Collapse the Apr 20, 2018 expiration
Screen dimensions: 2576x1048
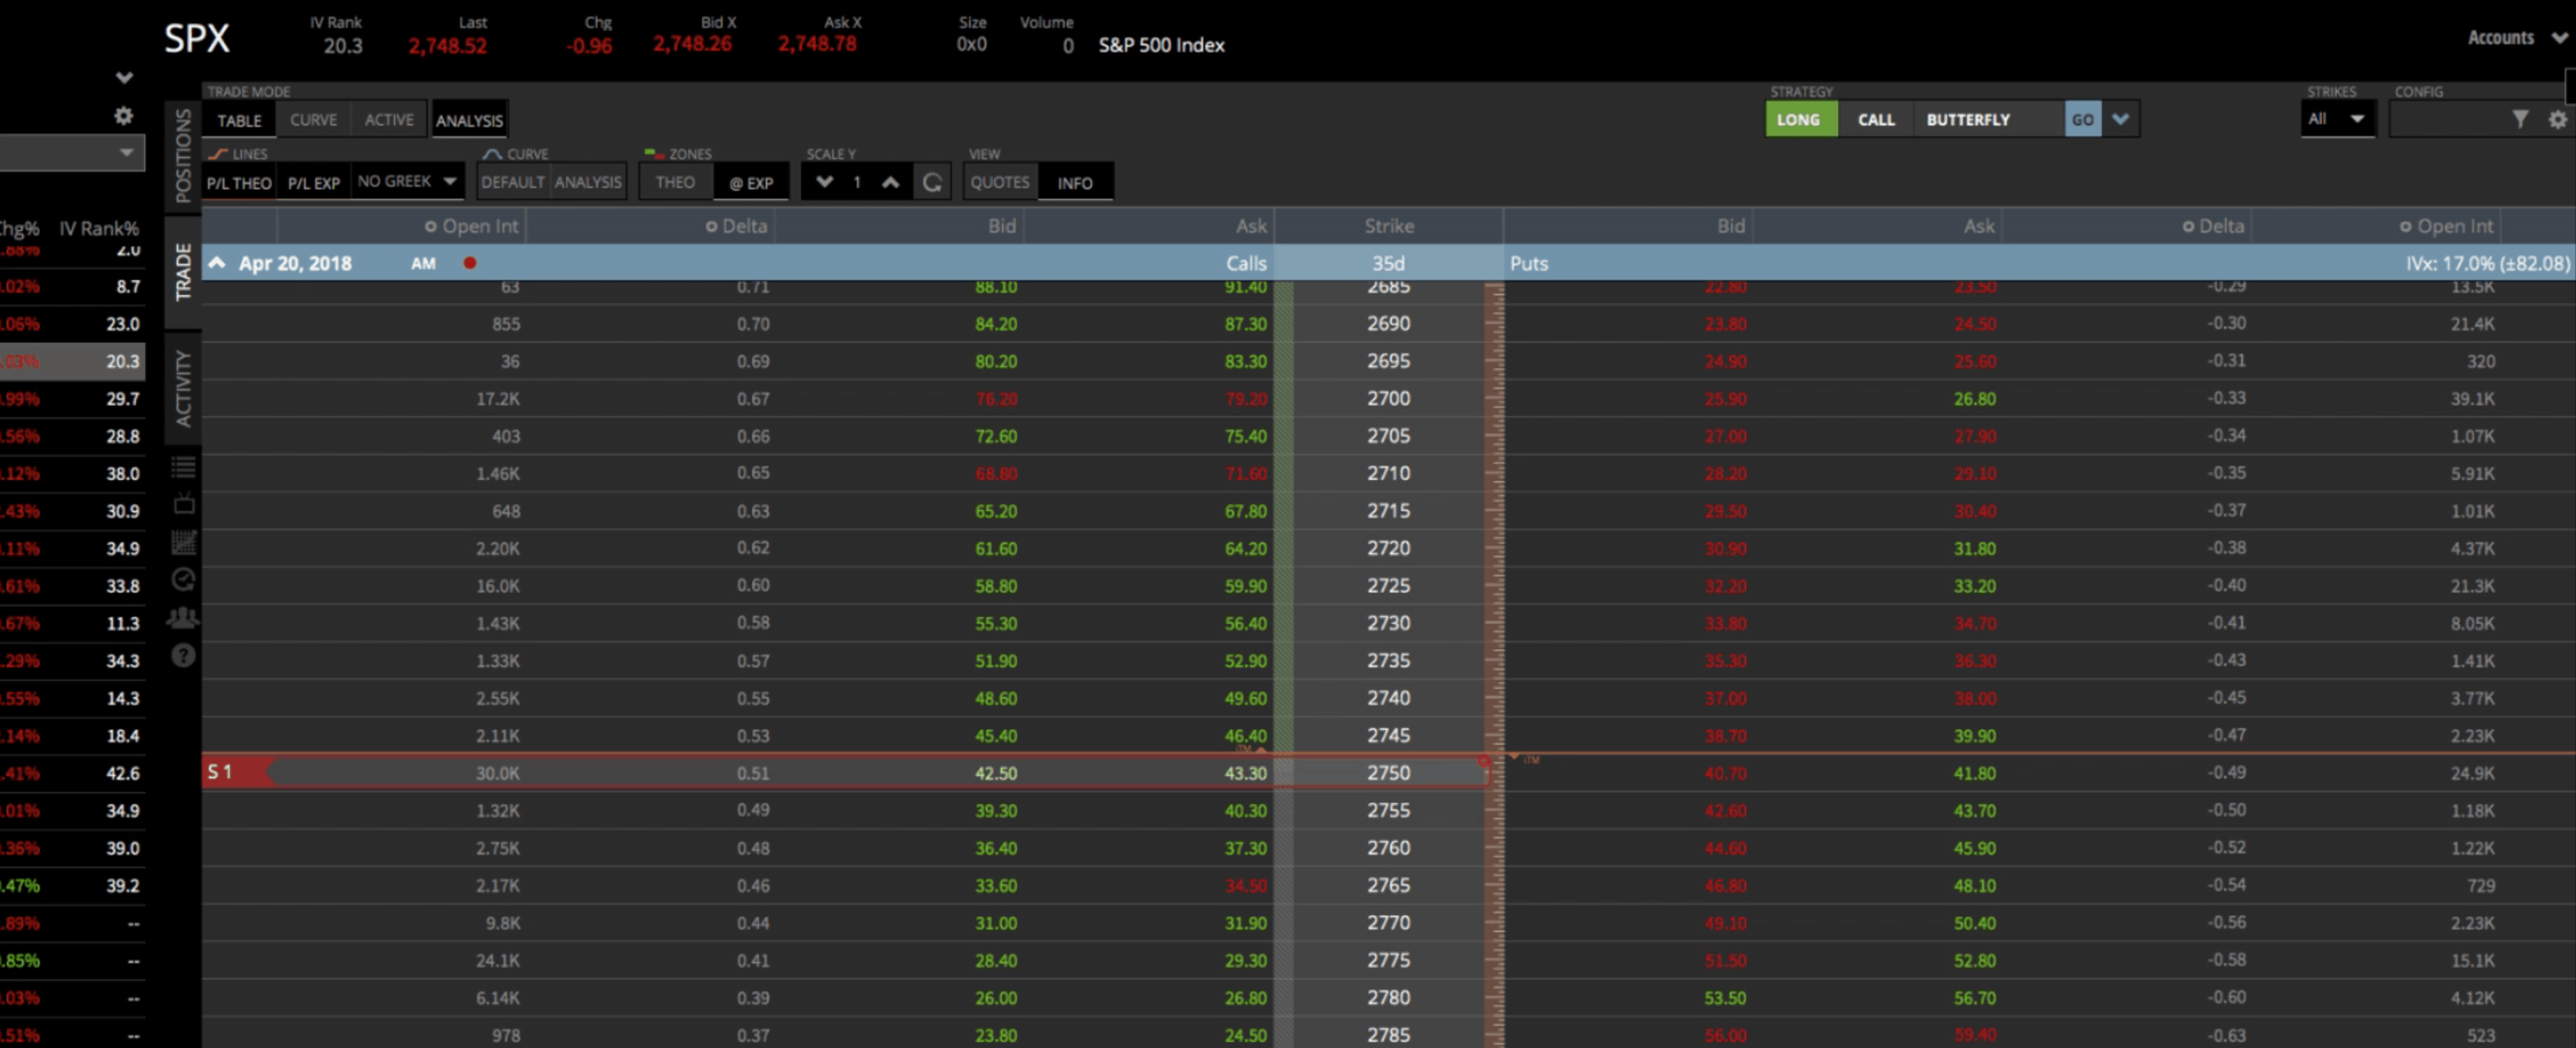(x=217, y=263)
